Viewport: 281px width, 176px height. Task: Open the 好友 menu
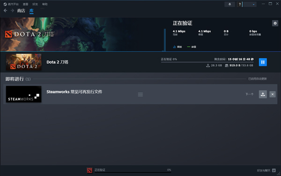point(35,4)
